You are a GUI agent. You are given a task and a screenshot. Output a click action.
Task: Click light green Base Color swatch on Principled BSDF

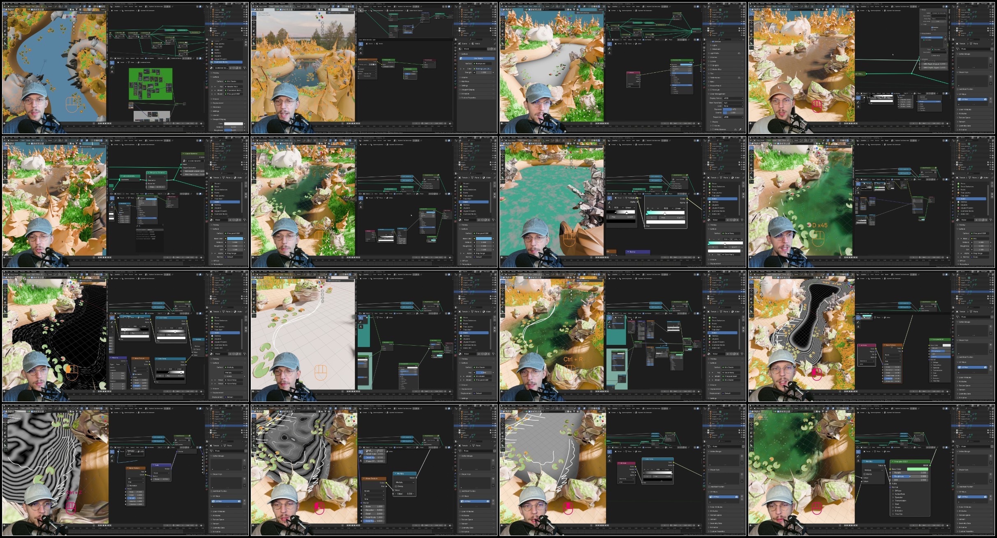(x=917, y=469)
